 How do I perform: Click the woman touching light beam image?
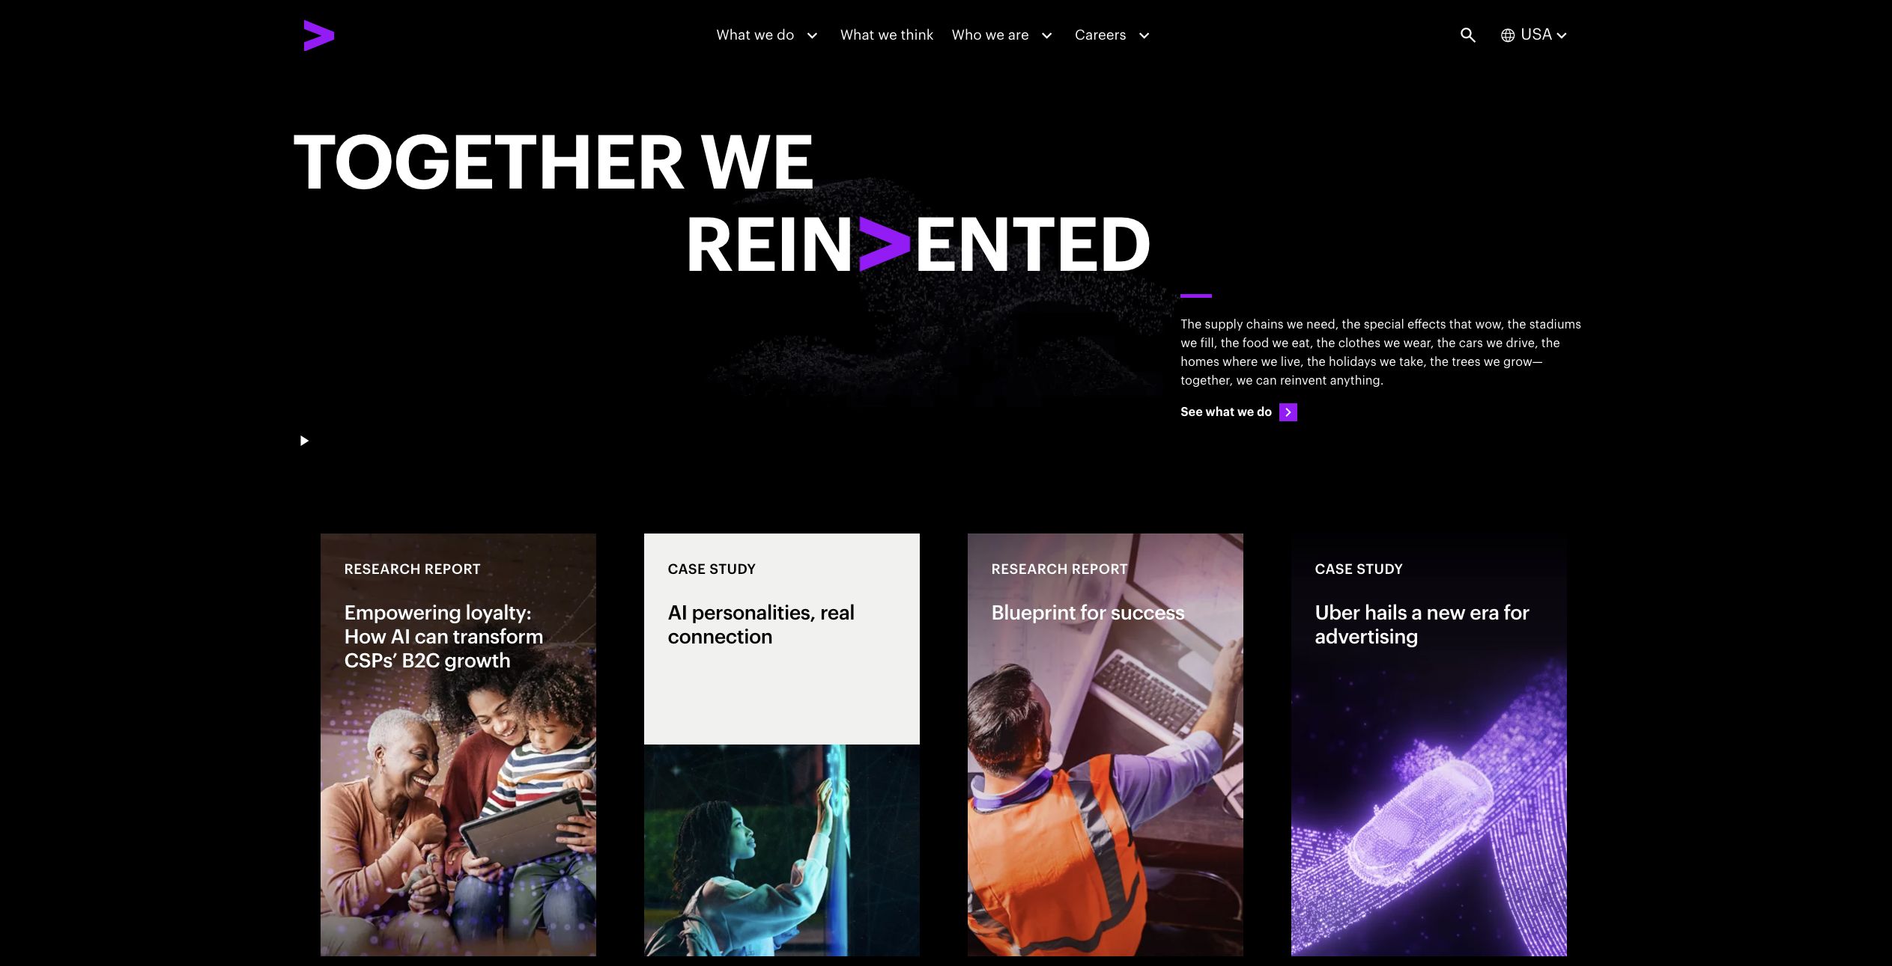(x=782, y=850)
